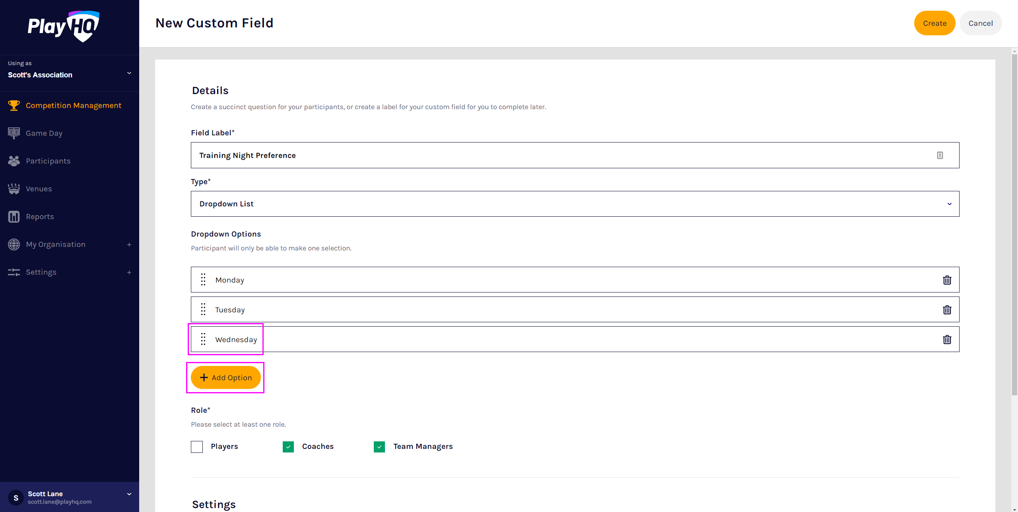Remove the Wednesday option via trash icon
The height and width of the screenshot is (512, 1018).
click(947, 339)
